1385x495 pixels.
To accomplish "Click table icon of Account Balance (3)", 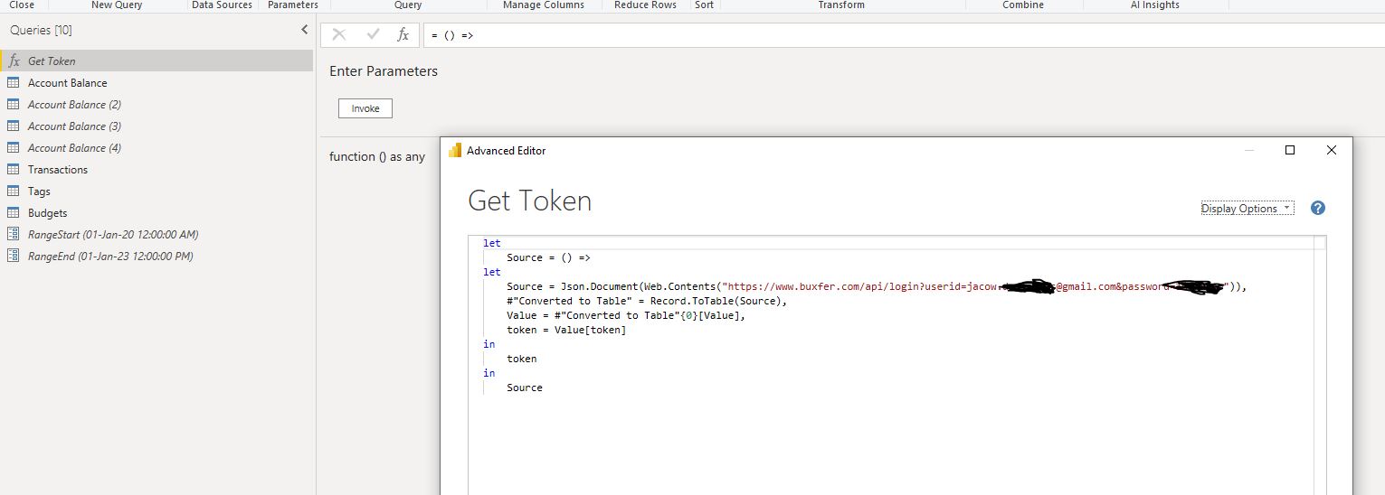I will (x=14, y=126).
